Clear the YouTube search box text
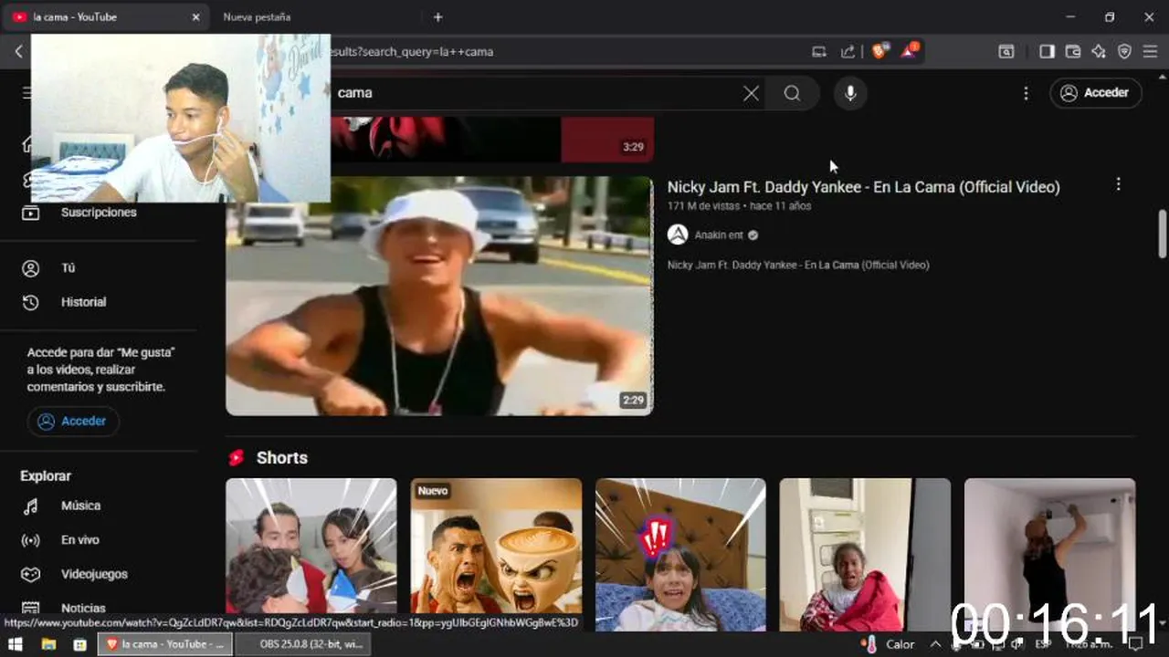This screenshot has height=657, width=1169. [x=751, y=93]
